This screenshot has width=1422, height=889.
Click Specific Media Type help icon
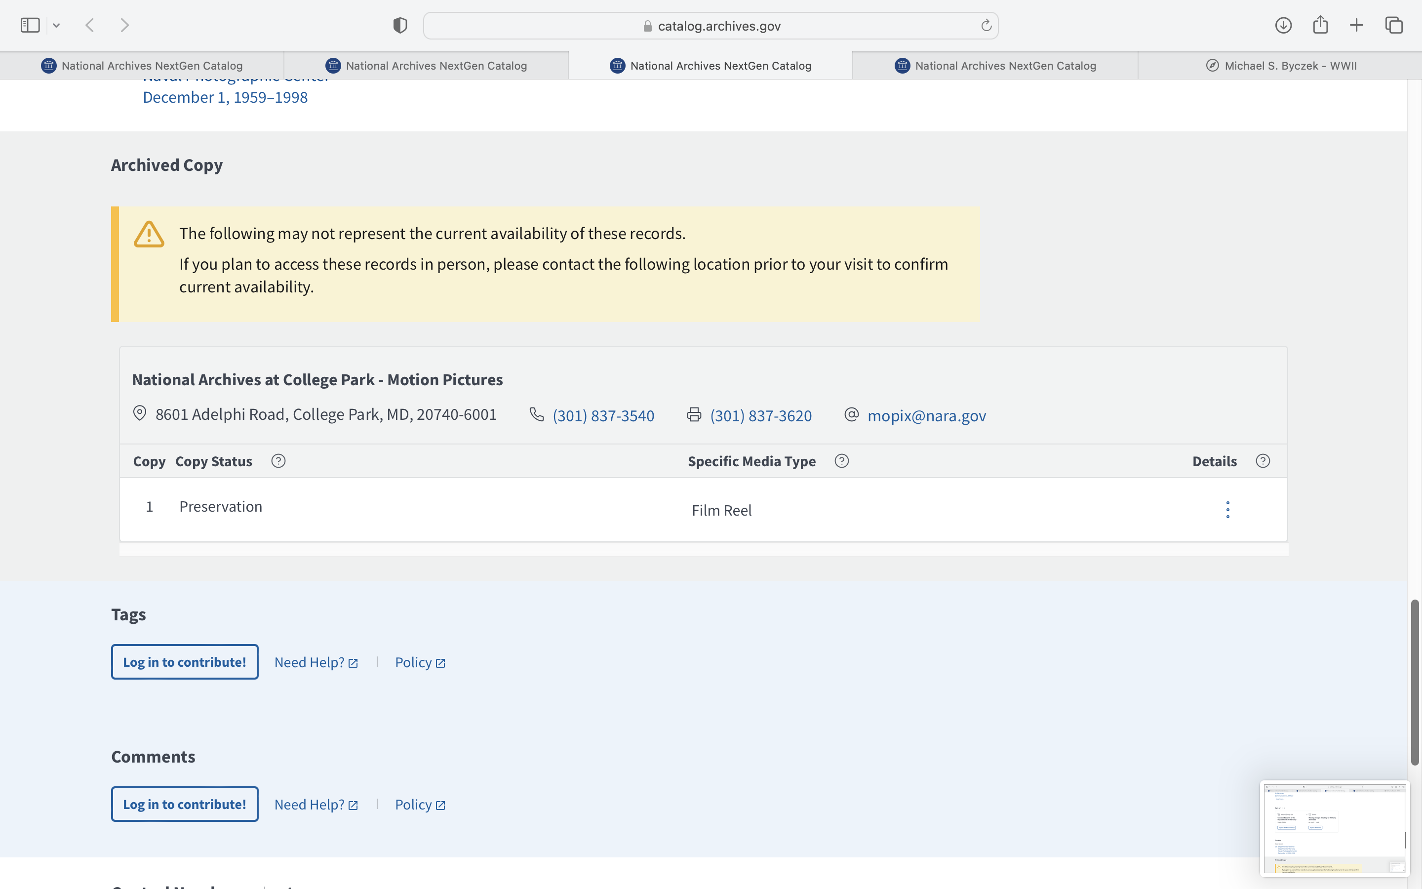(x=841, y=461)
